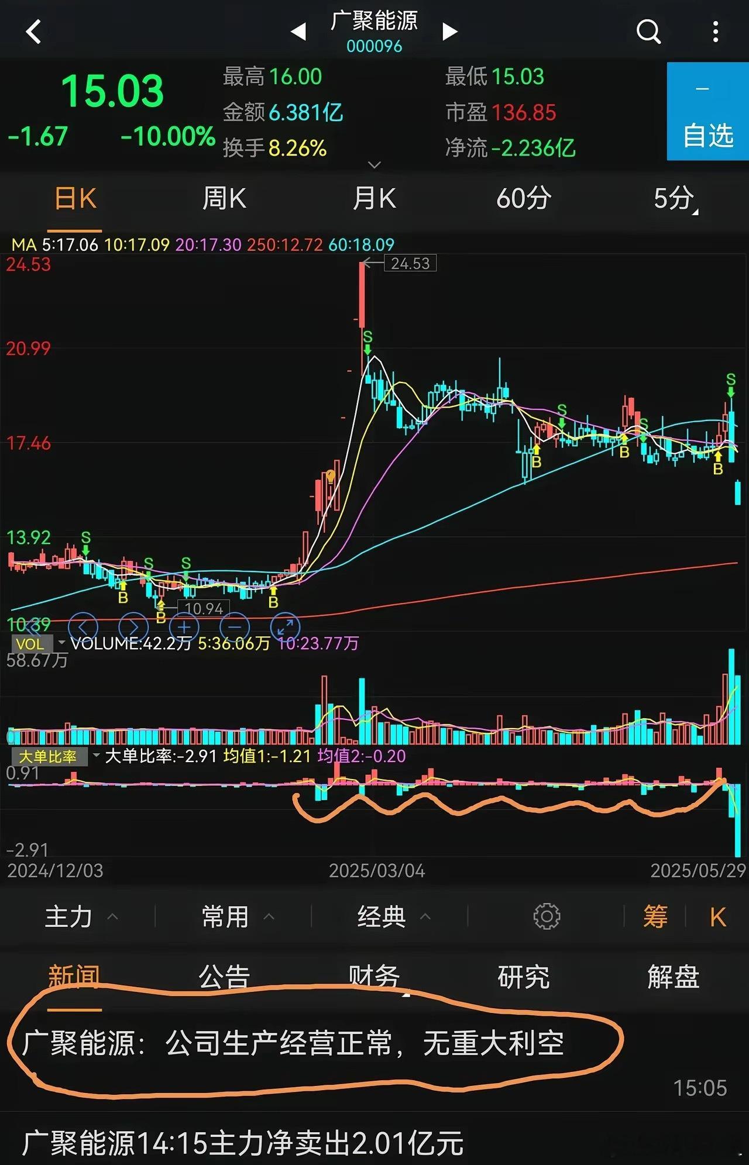749x1165 pixels.
Task: Toggle the K chart mode button
Action: 718,916
